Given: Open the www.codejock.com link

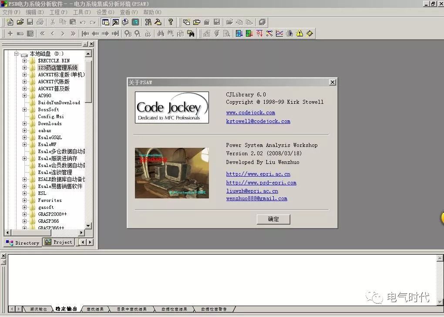Looking at the screenshot, I should [250, 112].
